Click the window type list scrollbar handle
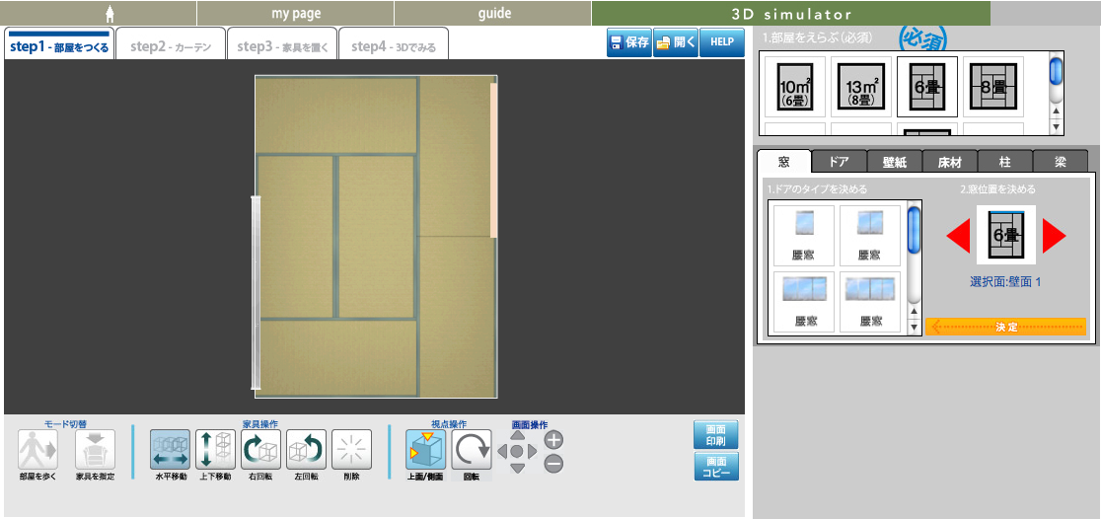 click(x=913, y=230)
